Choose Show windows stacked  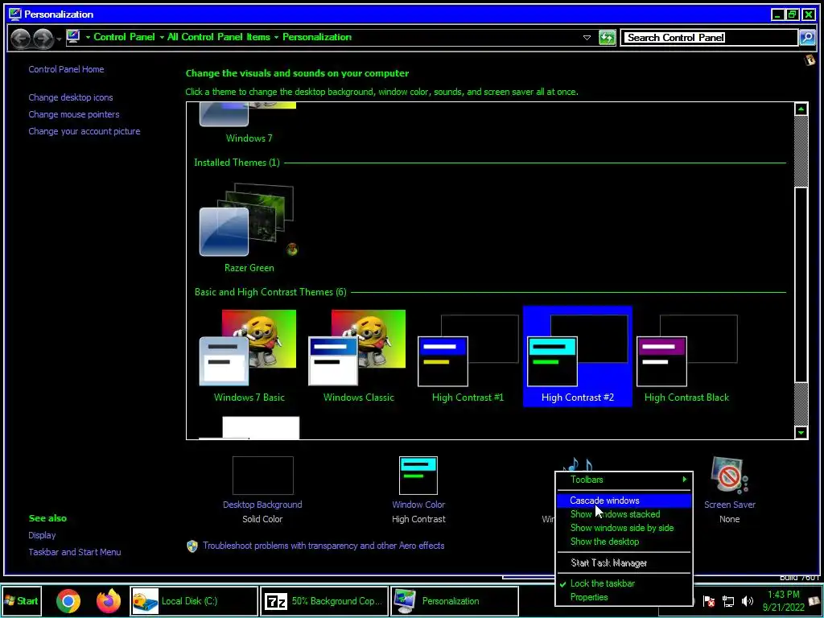(x=624, y=514)
